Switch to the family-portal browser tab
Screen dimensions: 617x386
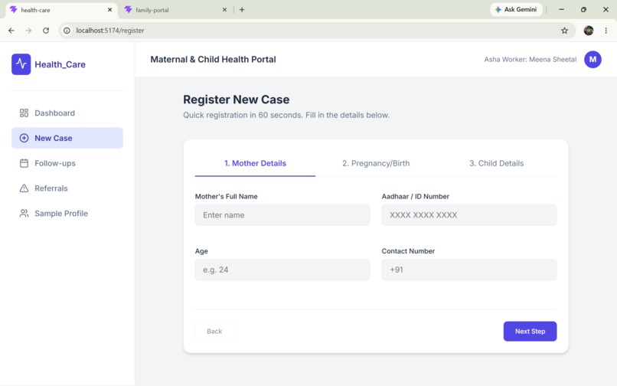(175, 10)
